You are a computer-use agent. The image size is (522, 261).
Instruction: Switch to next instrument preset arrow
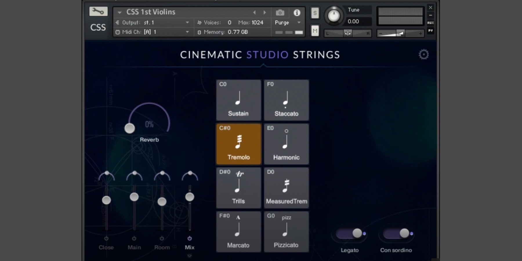tap(264, 12)
